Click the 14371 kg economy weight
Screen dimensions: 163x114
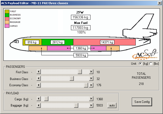point(107,42)
